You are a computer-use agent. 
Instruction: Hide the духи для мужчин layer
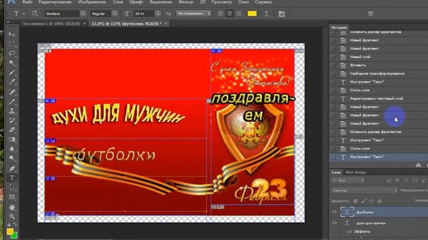click(x=334, y=223)
